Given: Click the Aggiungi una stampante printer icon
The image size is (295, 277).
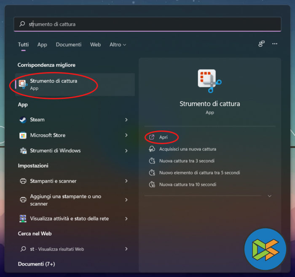Looking at the screenshot, I should (23, 200).
